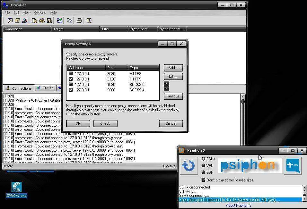Click the Bytes Received column header
Image resolution: width=307 pixels, height=209 pixels.
[171, 29]
